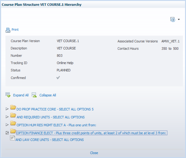This screenshot has width=186, height=158.
Task: Click the Collapse All icon
Action: pyautogui.click(x=34, y=95)
